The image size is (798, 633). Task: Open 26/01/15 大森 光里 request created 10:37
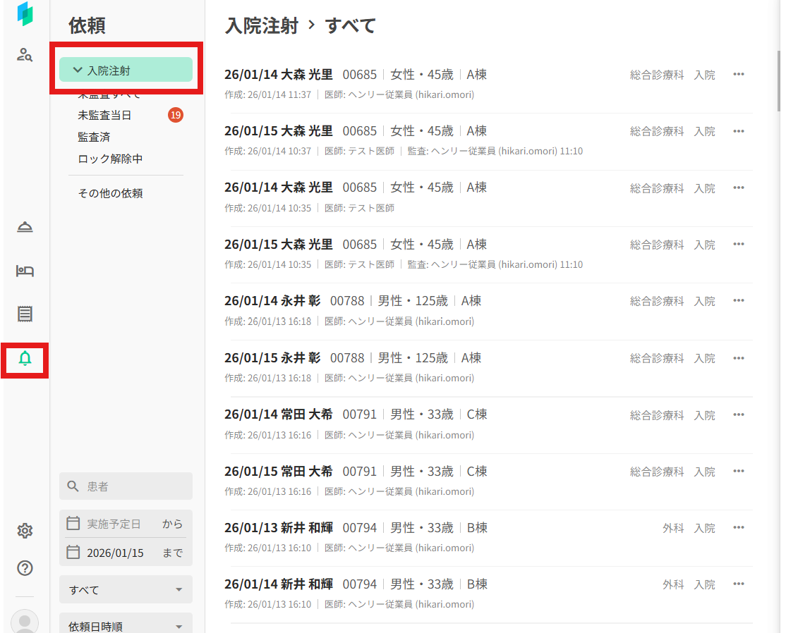488,141
